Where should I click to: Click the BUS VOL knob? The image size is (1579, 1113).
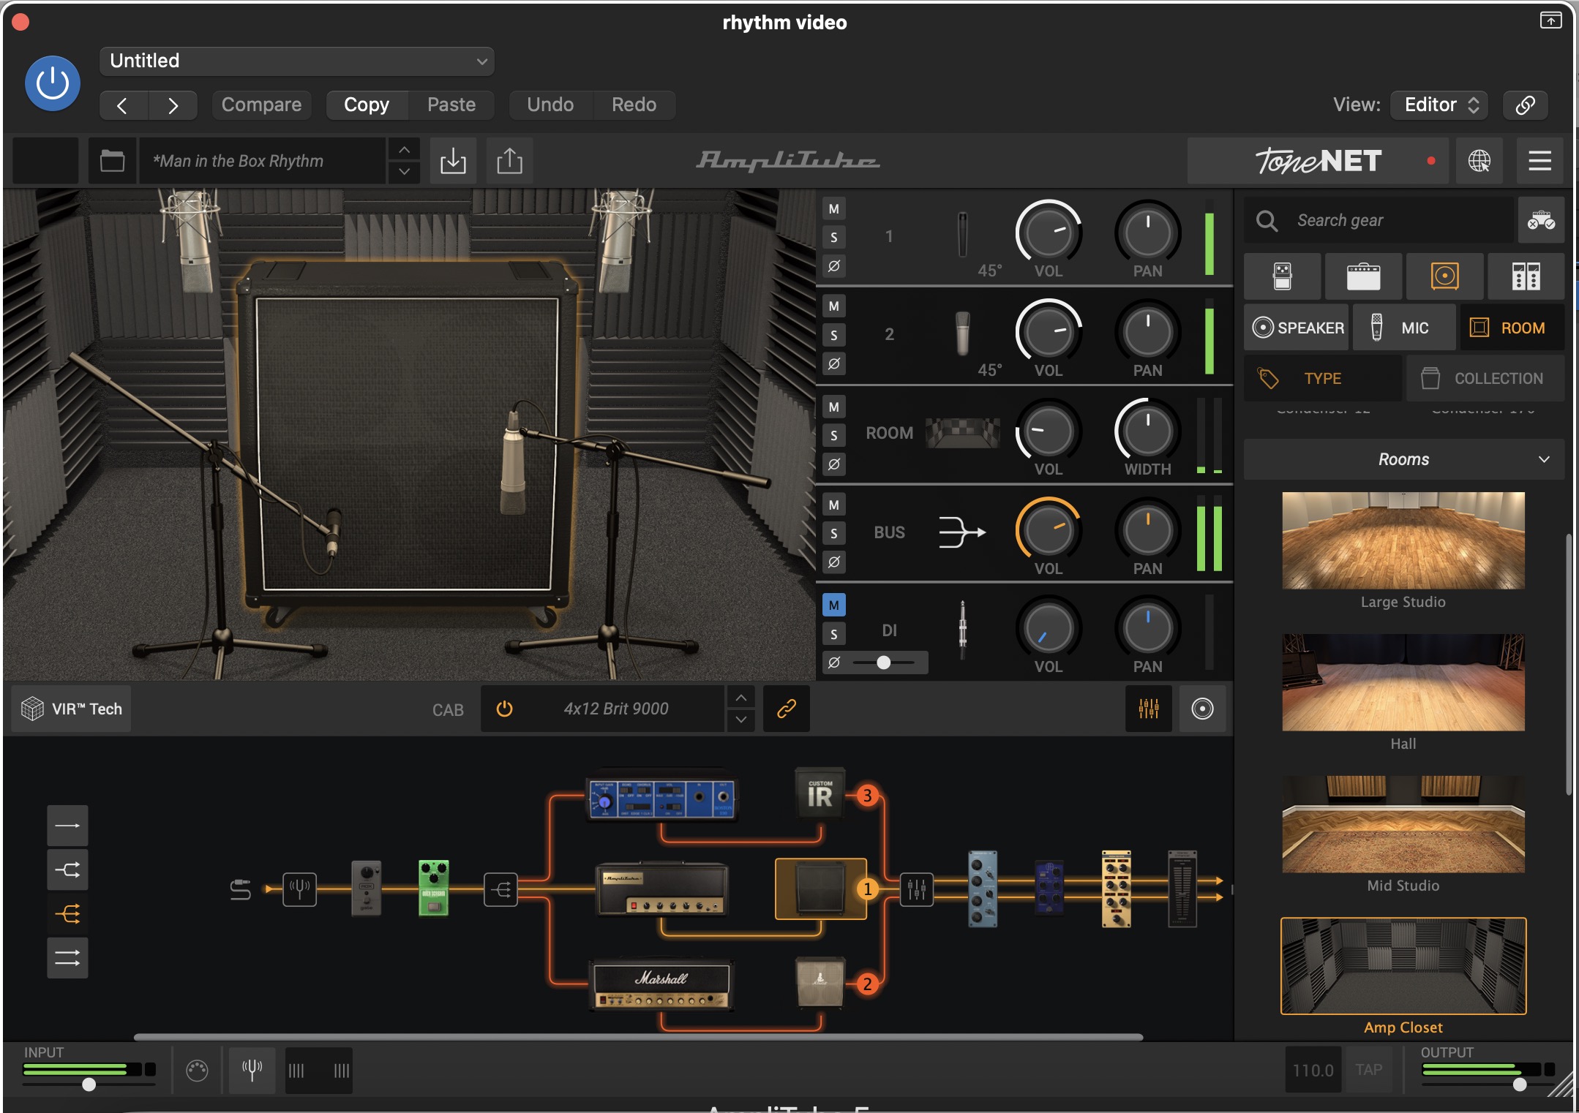[x=1048, y=530]
